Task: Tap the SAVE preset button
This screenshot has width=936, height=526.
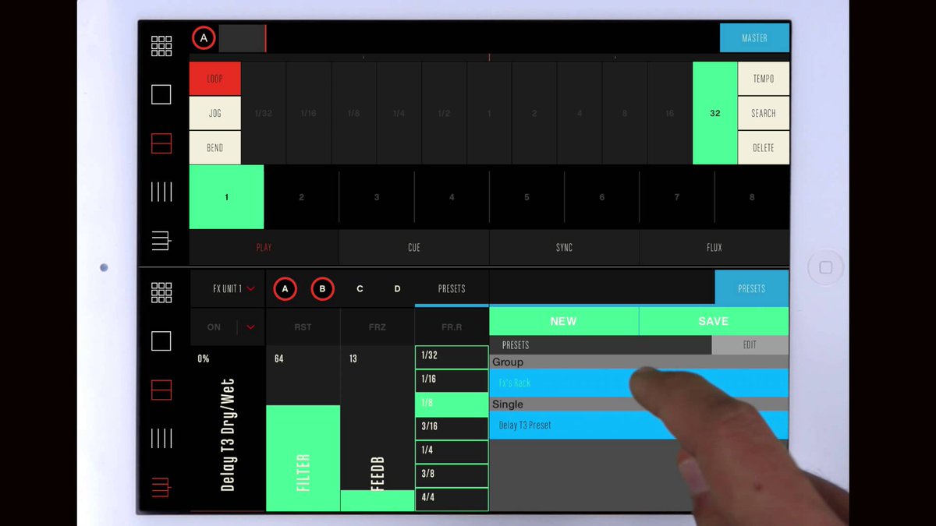Action: click(714, 321)
